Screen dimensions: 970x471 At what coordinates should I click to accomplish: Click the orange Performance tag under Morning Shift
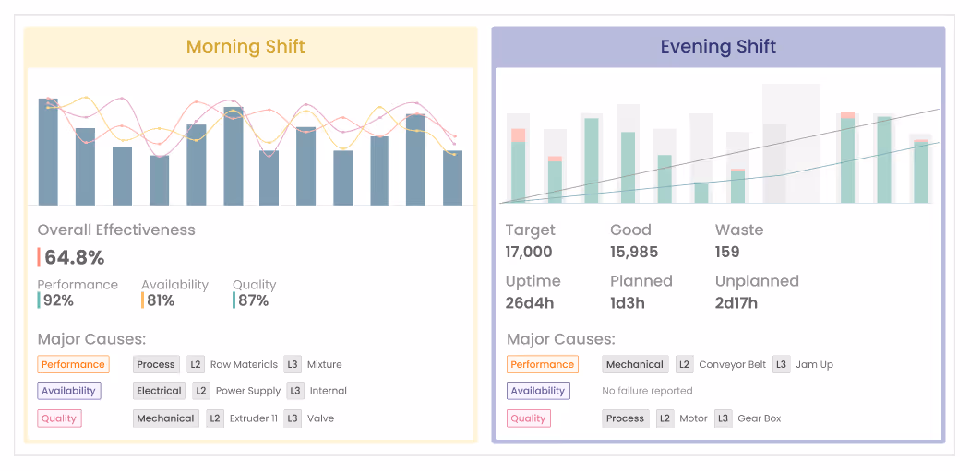pos(74,364)
